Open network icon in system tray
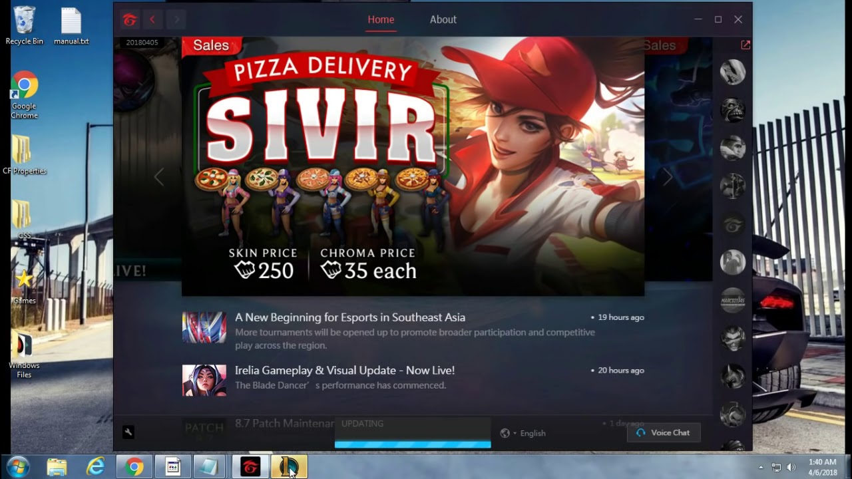The image size is (852, 479). (776, 467)
